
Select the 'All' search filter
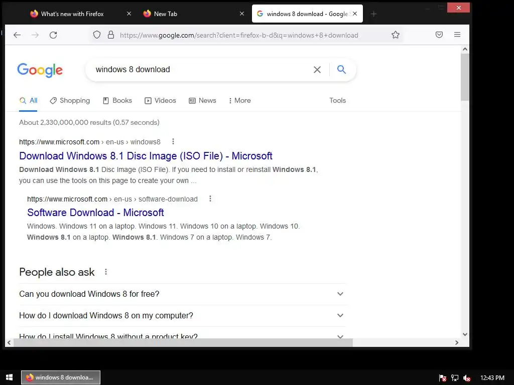pyautogui.click(x=28, y=100)
